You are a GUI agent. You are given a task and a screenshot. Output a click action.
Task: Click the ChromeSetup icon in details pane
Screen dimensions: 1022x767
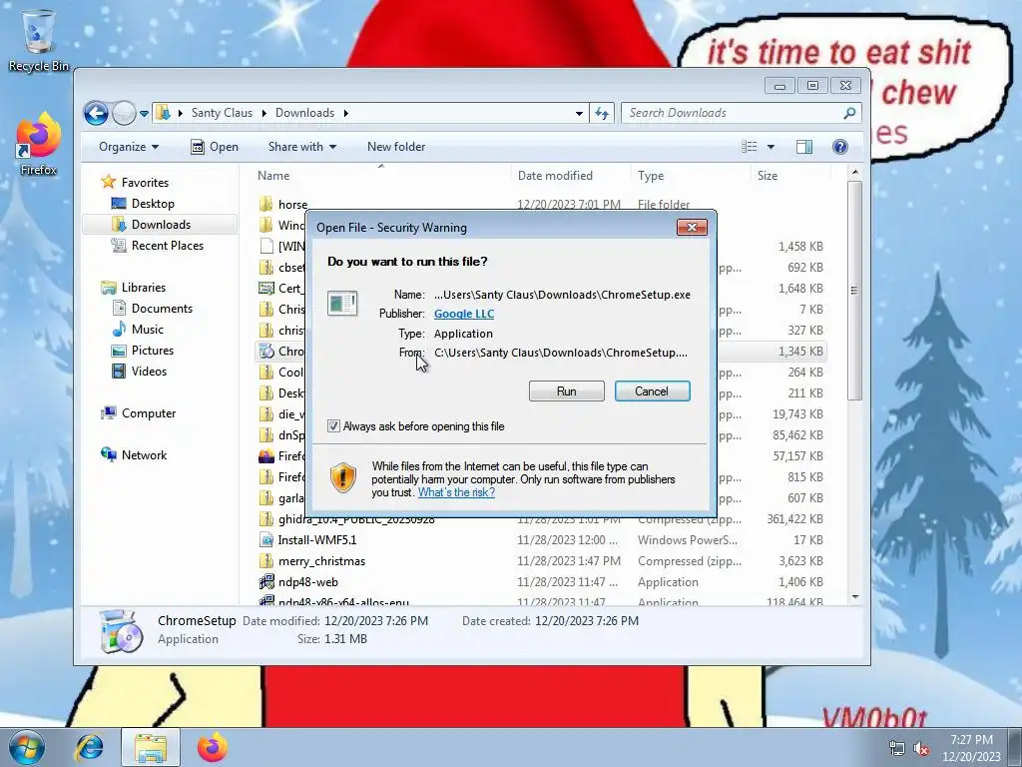pyautogui.click(x=121, y=631)
